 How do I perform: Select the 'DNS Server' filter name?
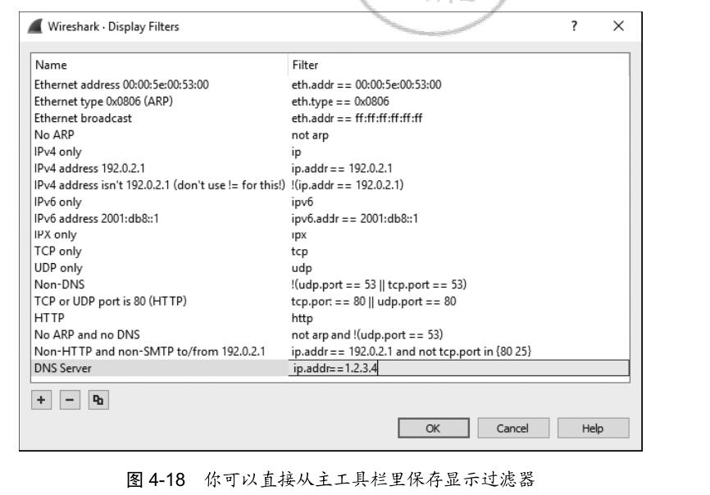63,368
